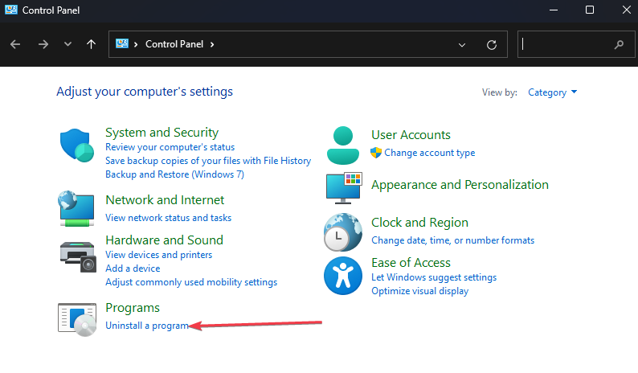
Task: Open the recent locations chevron
Action: pyautogui.click(x=67, y=45)
